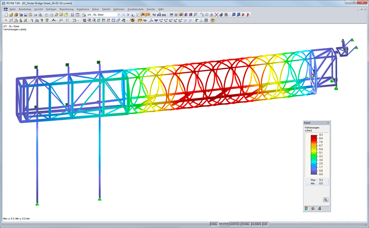The width and height of the screenshot is (369, 228).
Task: Open the Ansicht menu
Action: coord(38,9)
